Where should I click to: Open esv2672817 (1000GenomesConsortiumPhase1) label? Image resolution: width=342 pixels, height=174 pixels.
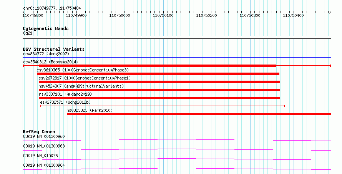pyautogui.click(x=85, y=78)
